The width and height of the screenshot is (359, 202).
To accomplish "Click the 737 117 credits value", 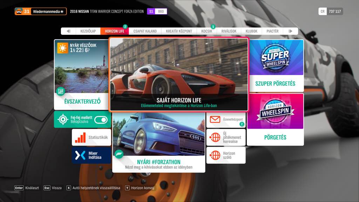I will (x=335, y=12).
